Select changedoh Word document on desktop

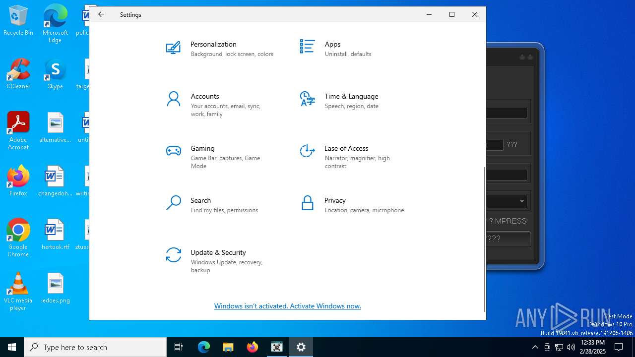tap(55, 181)
